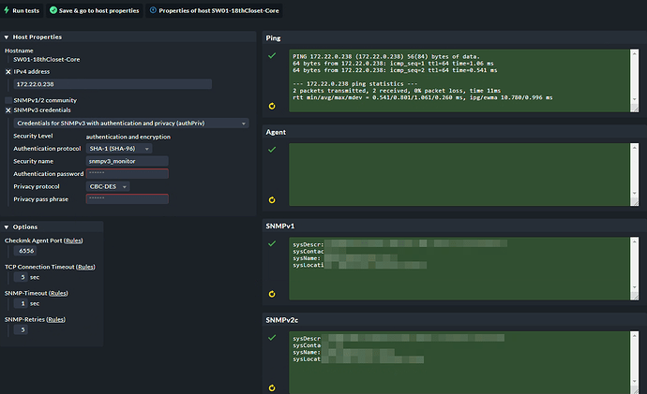Click the Security name input field
The image size is (647, 394).
[x=127, y=161]
